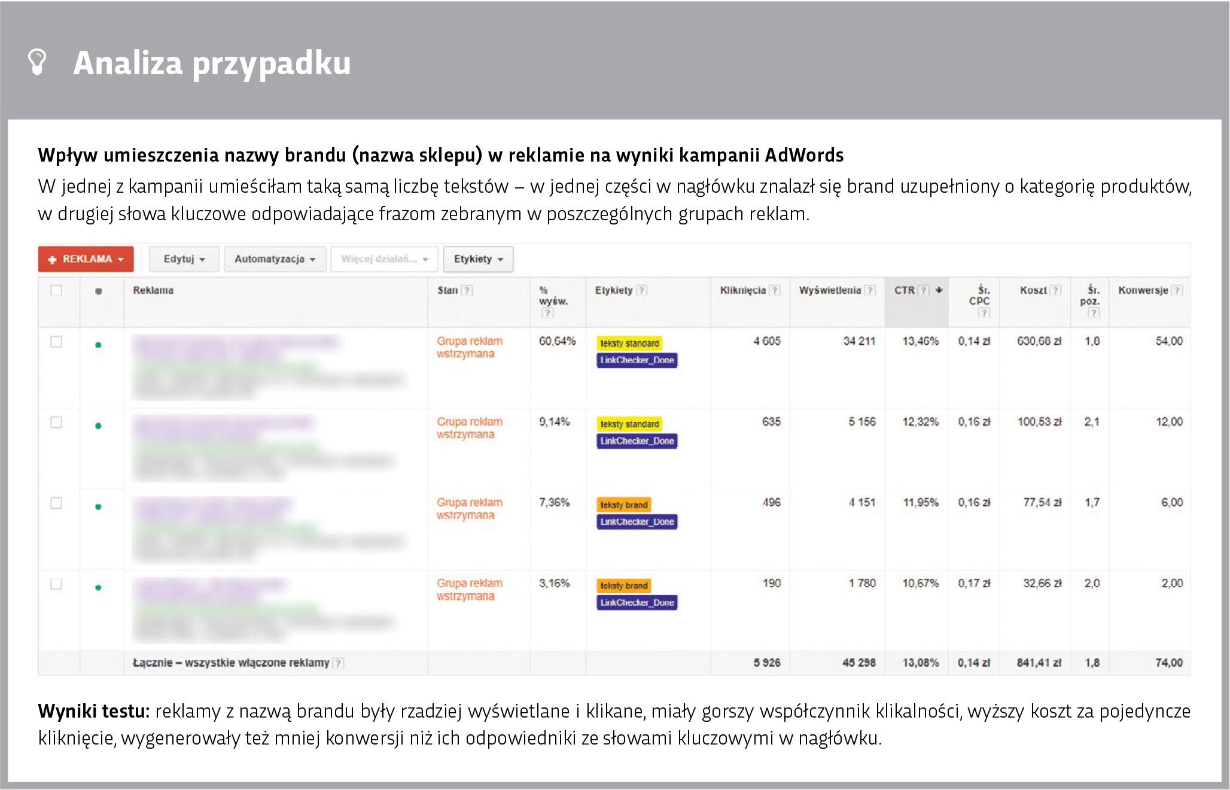Click green status dot of 3,16% row
Screen dimensions: 1230x790
tap(99, 588)
